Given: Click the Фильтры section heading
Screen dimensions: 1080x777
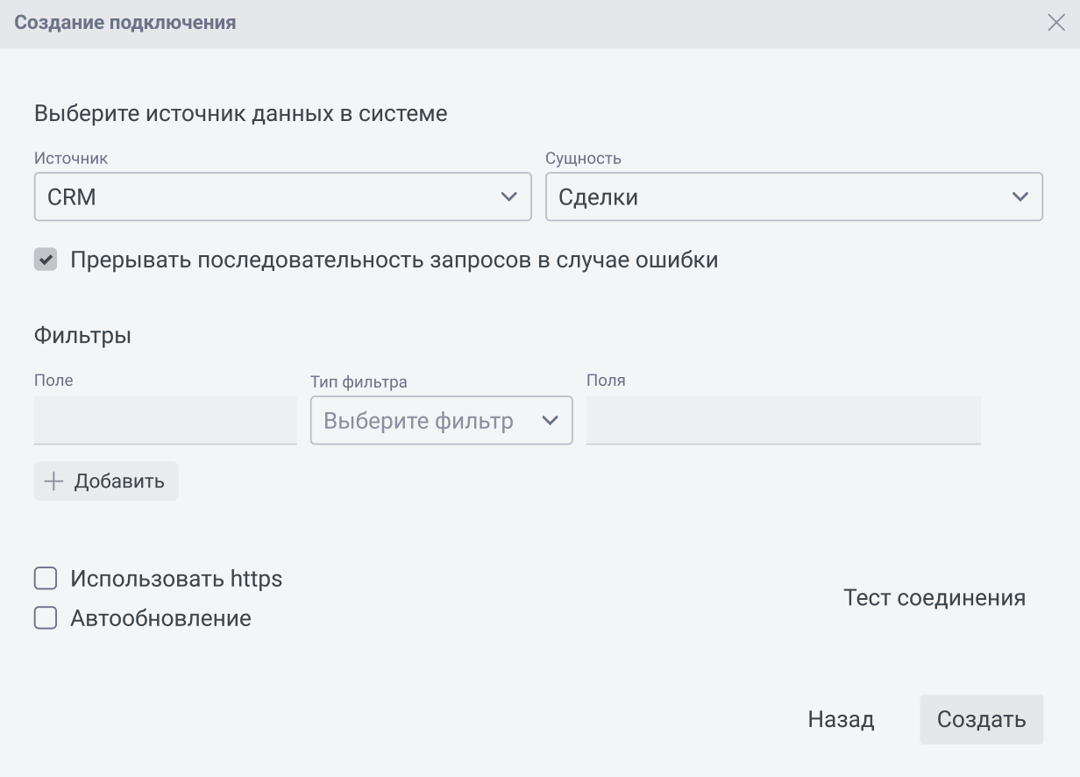Looking at the screenshot, I should [x=82, y=336].
